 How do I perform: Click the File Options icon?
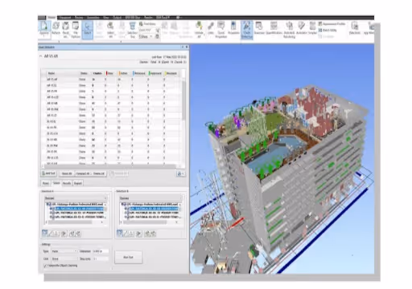coord(76,30)
